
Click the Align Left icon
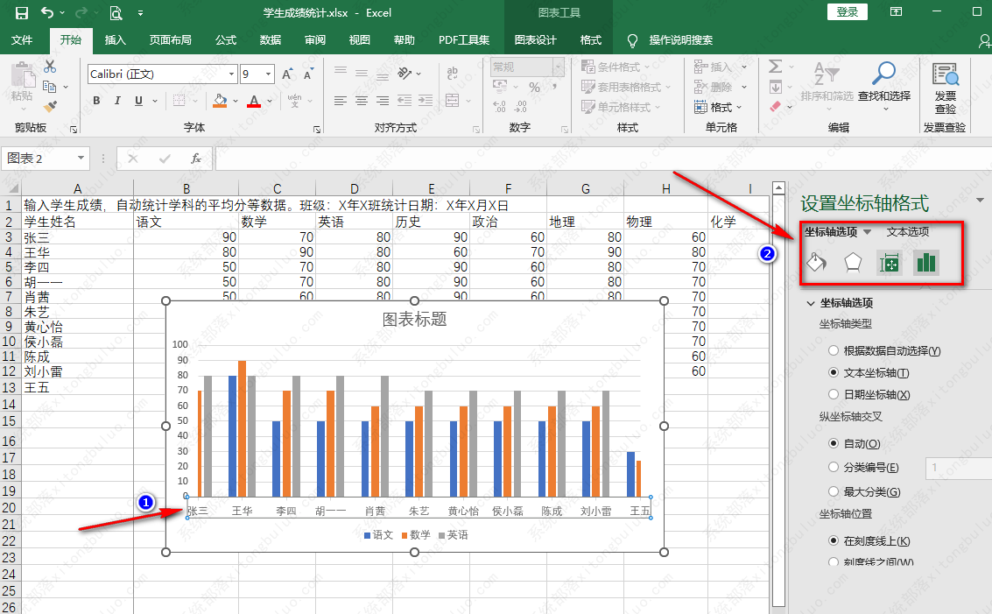341,101
